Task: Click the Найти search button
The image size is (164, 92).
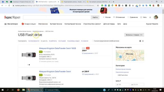Action: click(95, 17)
